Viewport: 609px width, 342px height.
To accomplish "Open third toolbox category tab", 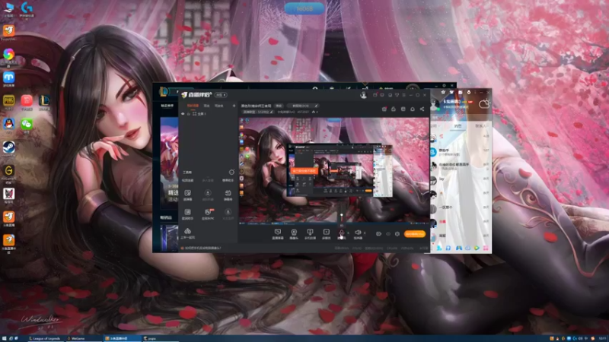I will click(228, 180).
